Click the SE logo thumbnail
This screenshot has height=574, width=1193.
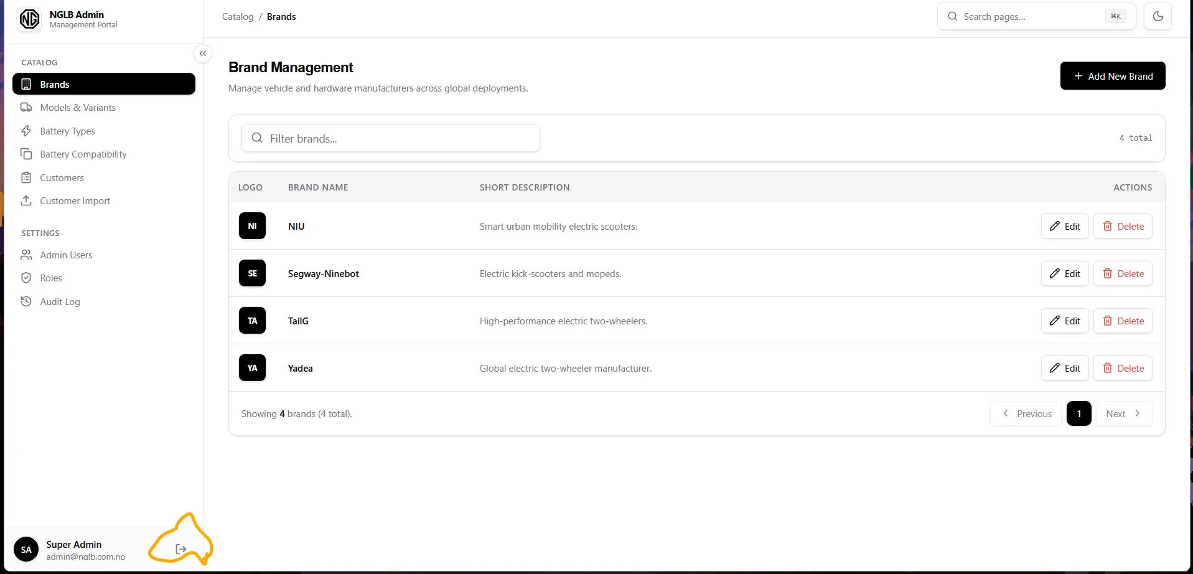pyautogui.click(x=252, y=273)
